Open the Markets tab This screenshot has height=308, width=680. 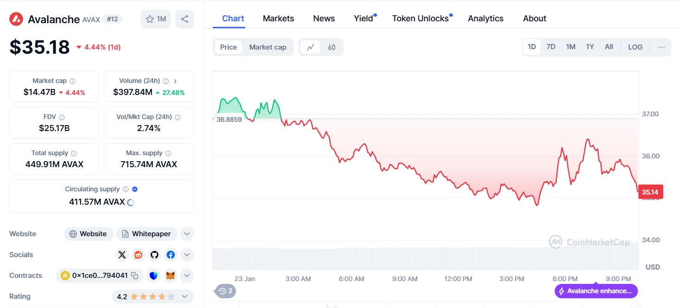click(x=278, y=19)
